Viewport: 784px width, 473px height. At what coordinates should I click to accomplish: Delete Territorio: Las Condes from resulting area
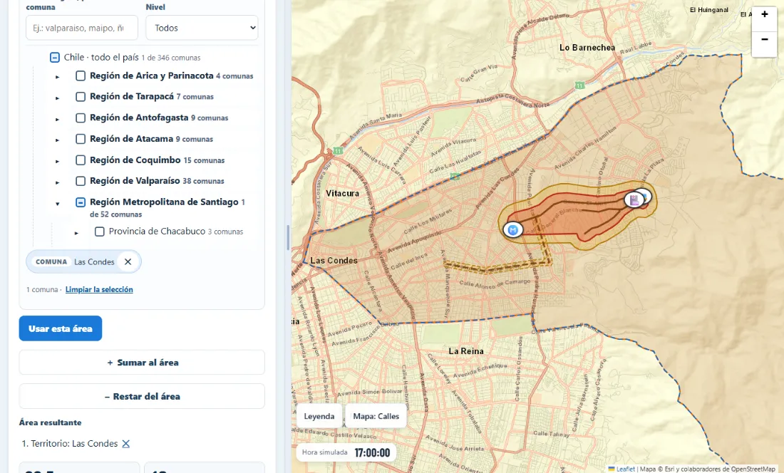126,444
